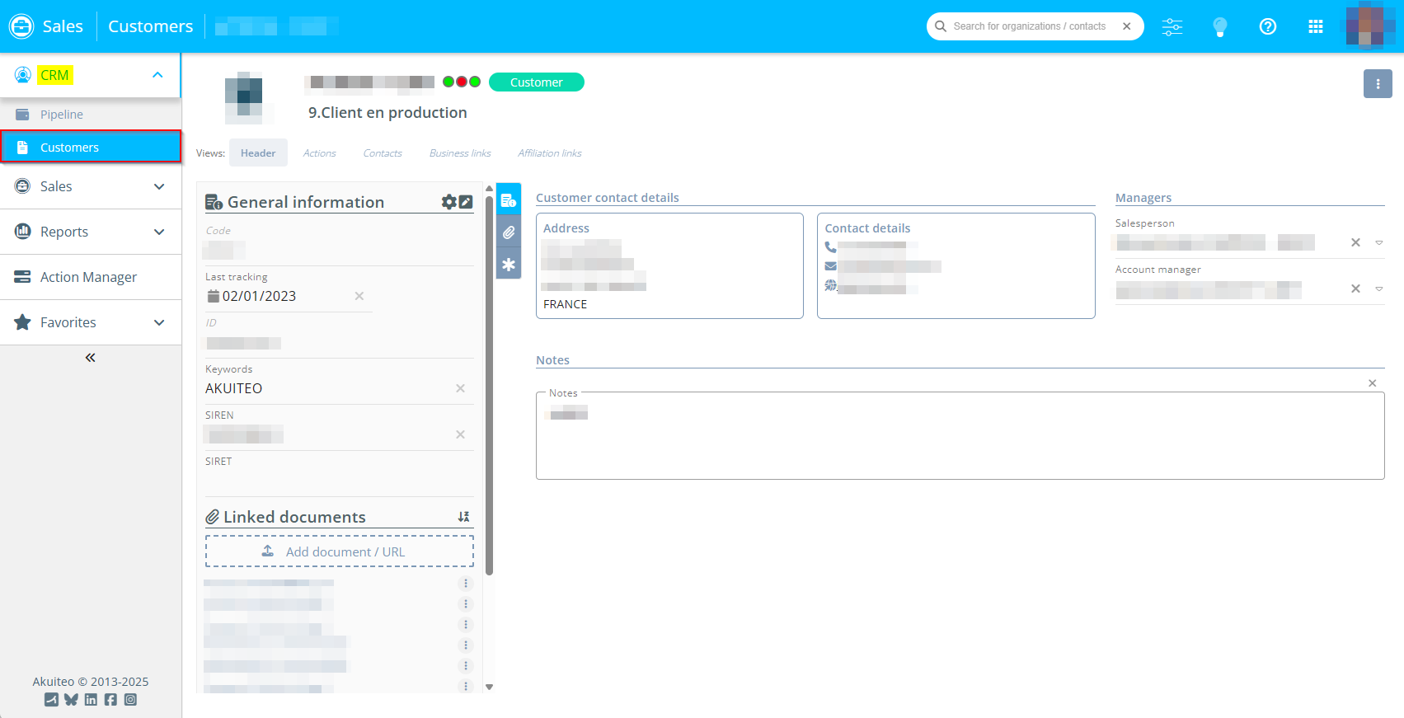This screenshot has width=1404, height=718.
Task: Click the lightbulb tips icon
Action: [1220, 26]
